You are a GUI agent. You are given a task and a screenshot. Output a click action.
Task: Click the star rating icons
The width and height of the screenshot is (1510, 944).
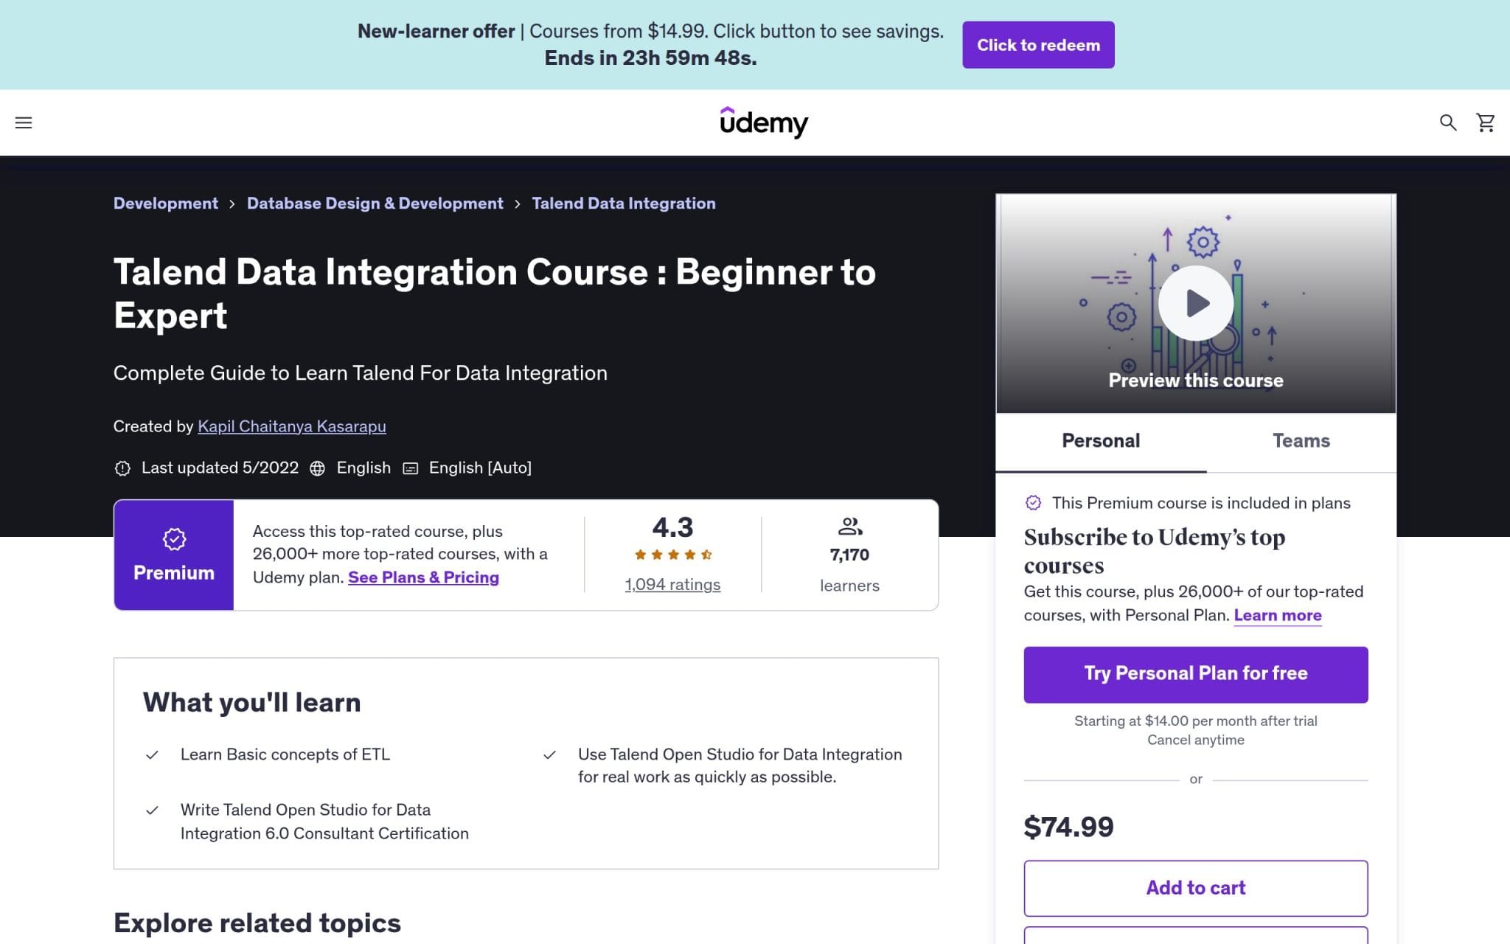673,555
